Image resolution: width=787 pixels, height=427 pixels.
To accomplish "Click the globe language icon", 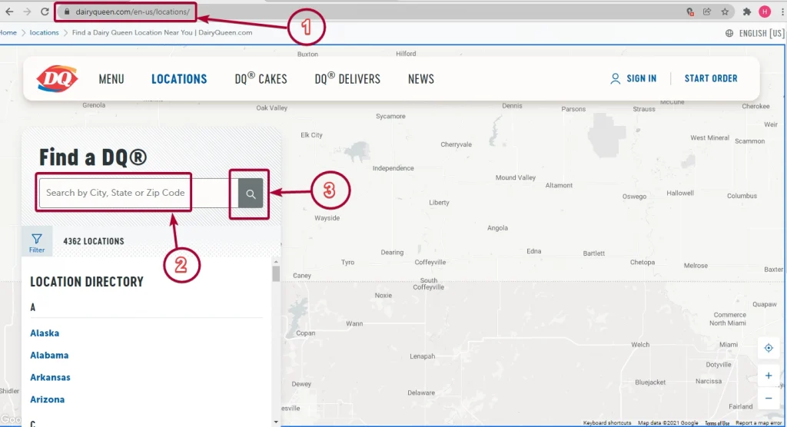I will [x=729, y=33].
